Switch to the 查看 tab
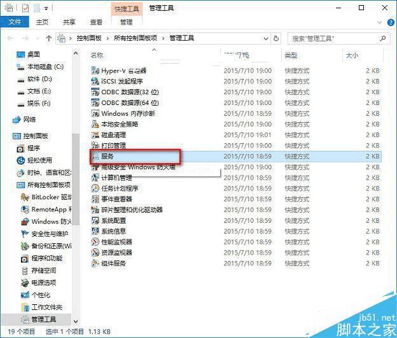Image resolution: width=397 pixels, height=338 pixels. tap(96, 22)
